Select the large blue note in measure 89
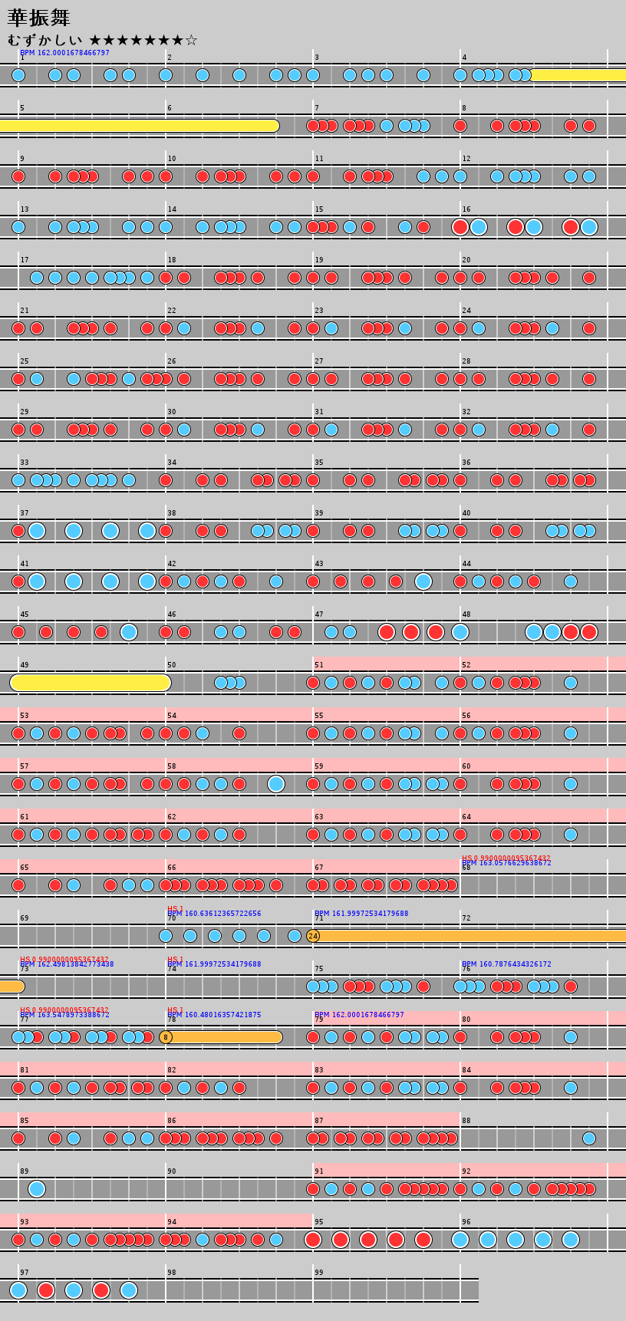Viewport: 626px width, 1321px height. (37, 1189)
